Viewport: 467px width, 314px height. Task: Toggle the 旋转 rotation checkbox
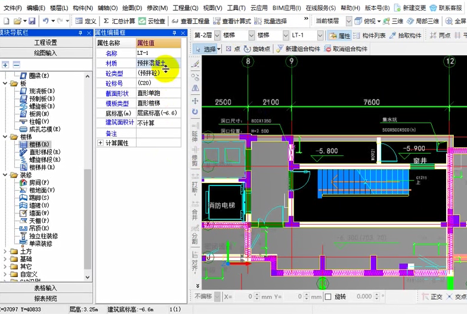327,296
